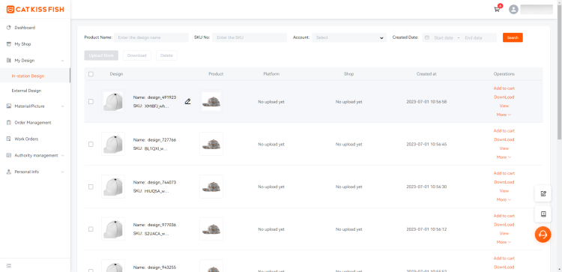Focus the SKU No input field
Viewport: 562px width, 272px height.
tap(250, 37)
